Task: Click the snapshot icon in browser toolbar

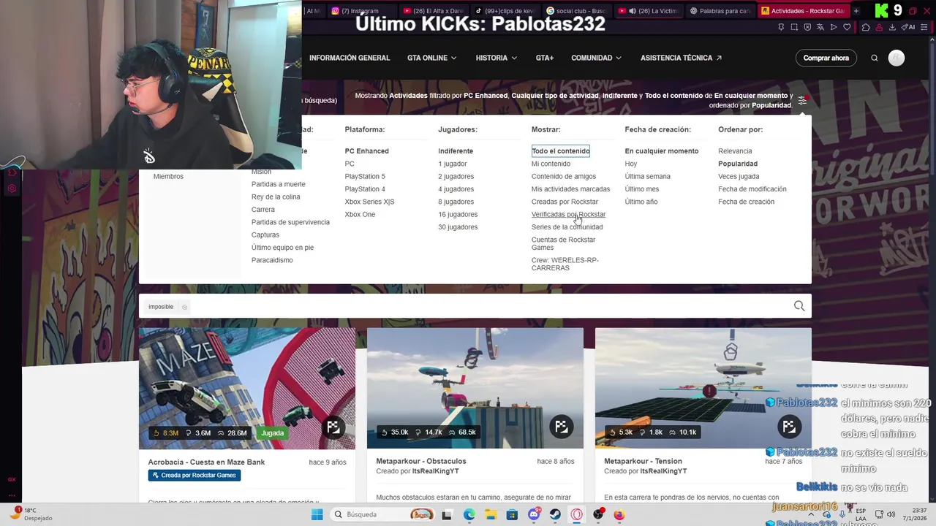Action: coord(794,27)
